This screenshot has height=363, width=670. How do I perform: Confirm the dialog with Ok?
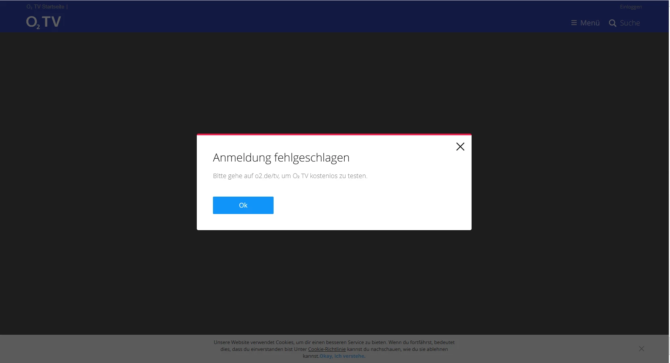pos(243,205)
